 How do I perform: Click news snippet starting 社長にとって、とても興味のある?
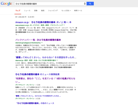point(46,90)
